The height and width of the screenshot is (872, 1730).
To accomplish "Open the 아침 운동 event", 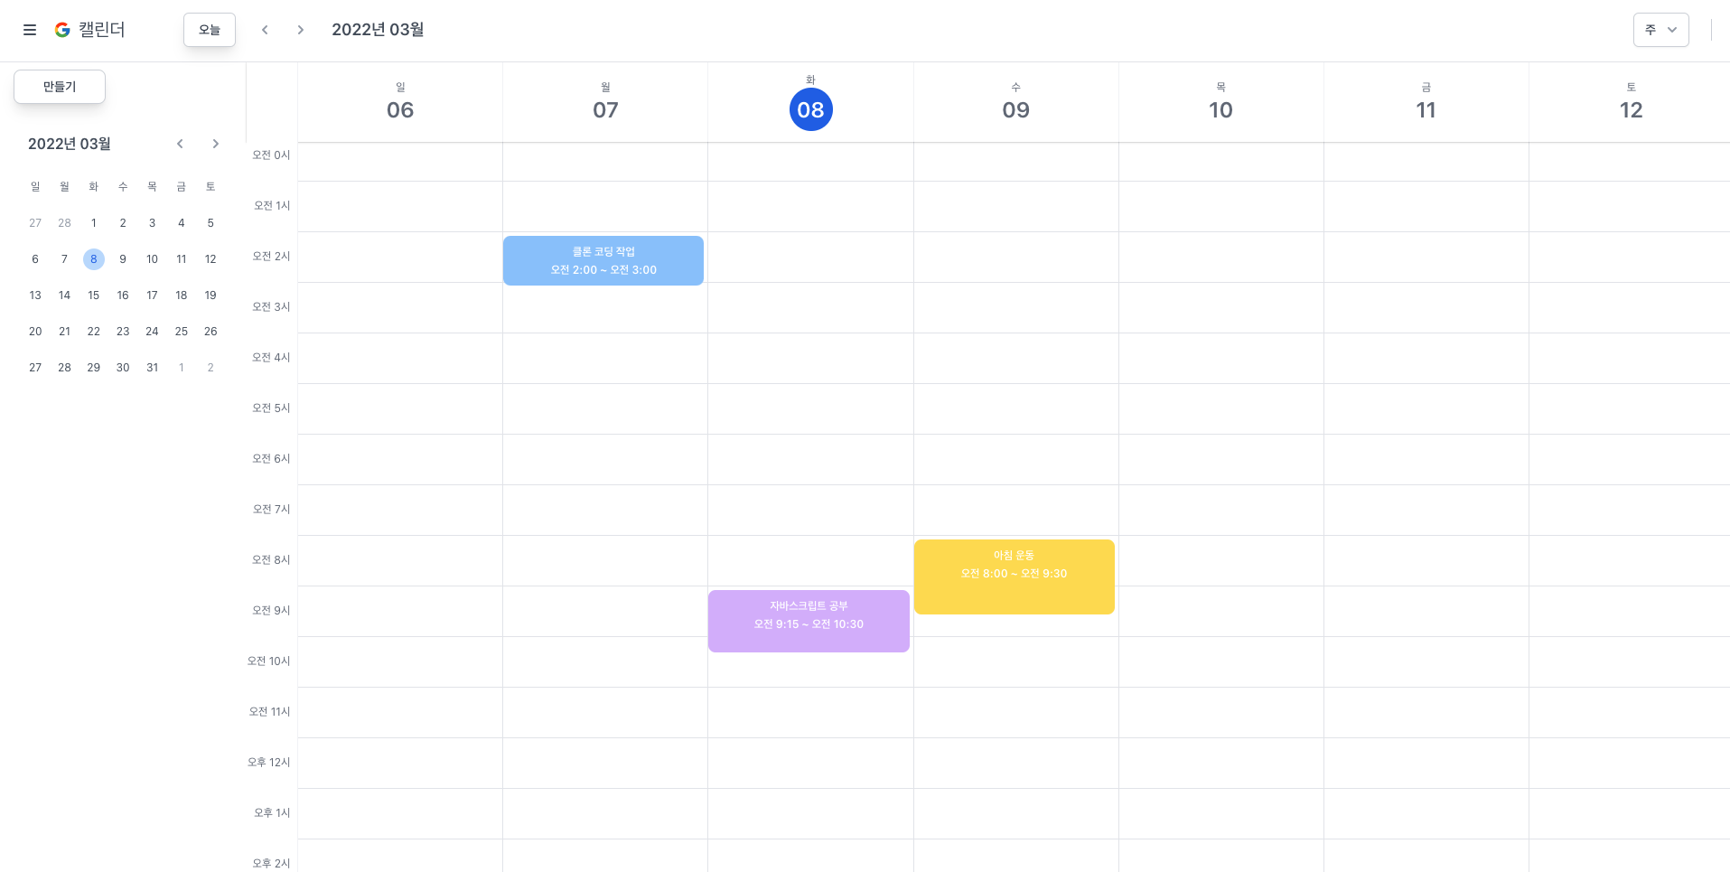I will [x=1014, y=576].
